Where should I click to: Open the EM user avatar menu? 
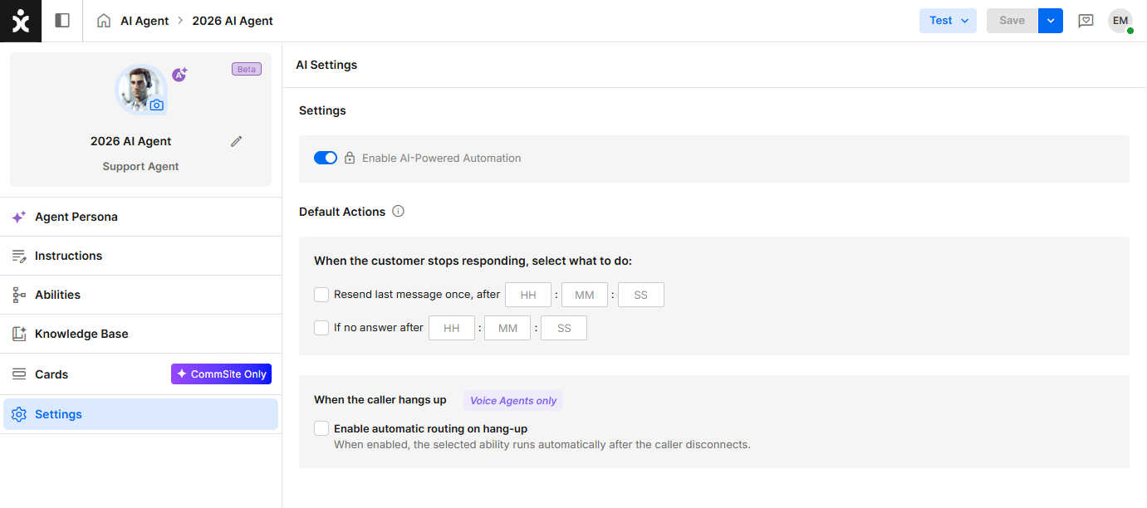1120,21
